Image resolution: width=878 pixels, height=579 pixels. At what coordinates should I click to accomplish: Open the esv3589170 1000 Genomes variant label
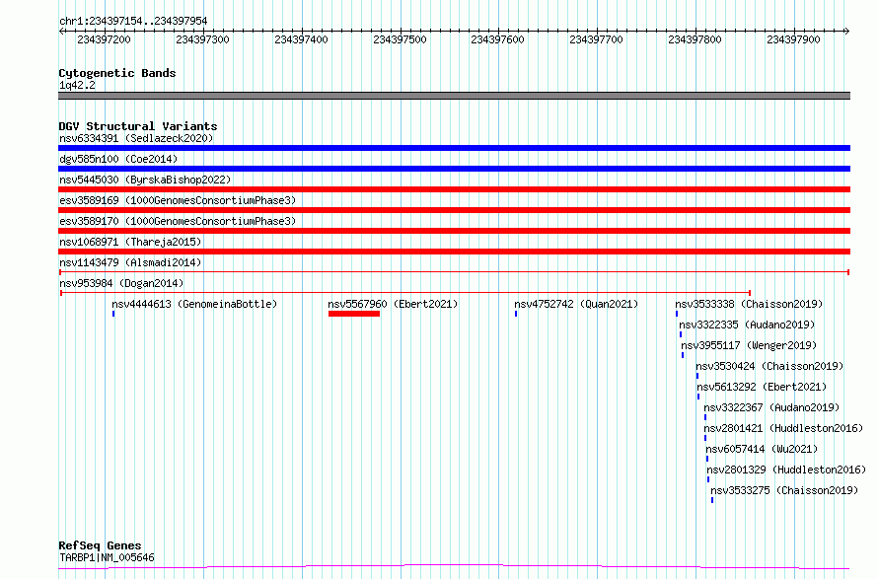click(x=177, y=221)
